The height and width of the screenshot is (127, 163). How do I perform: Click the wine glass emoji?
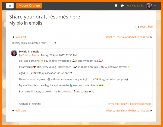[x=74, y=91]
